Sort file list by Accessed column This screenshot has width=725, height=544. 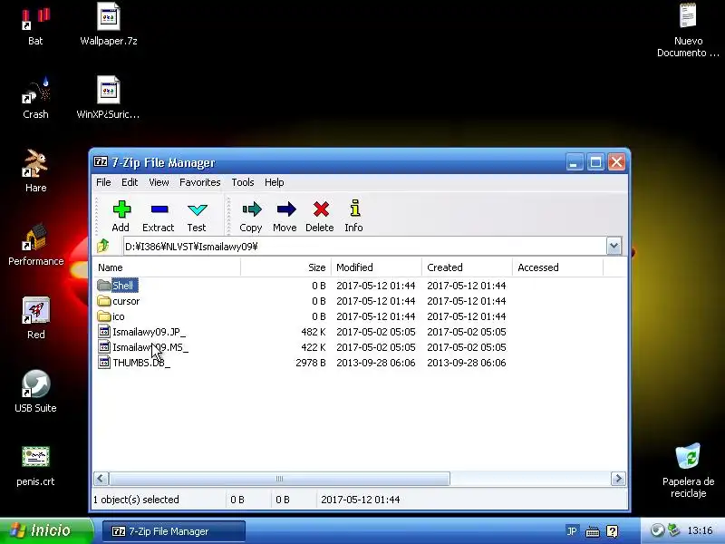557,267
